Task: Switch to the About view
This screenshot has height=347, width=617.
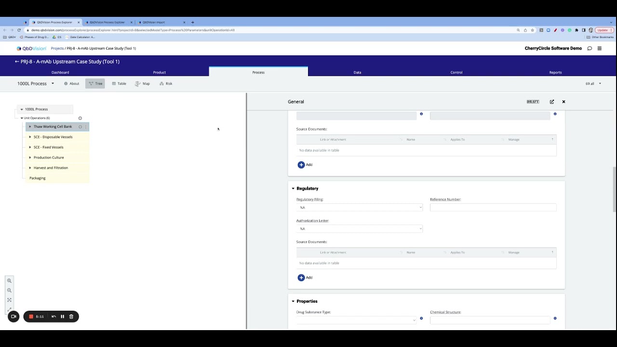Action: (x=71, y=83)
